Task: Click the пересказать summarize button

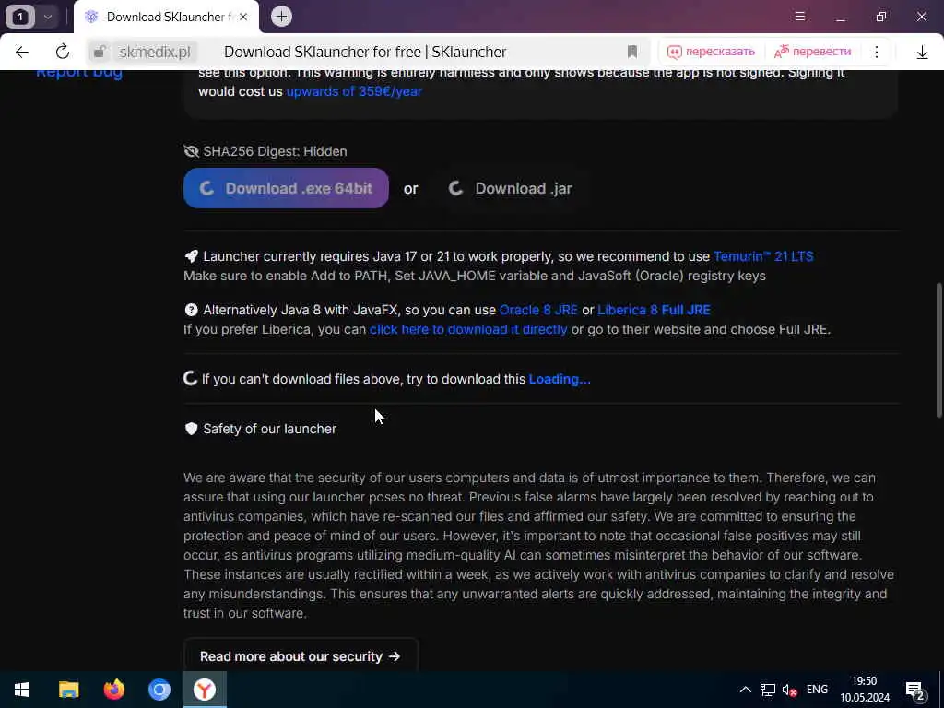Action: 711,52
